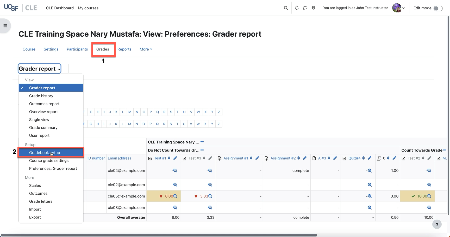Viewport: 450px width, 237px height.
Task: Select Gradebook setup from menu
Action: 51,153
